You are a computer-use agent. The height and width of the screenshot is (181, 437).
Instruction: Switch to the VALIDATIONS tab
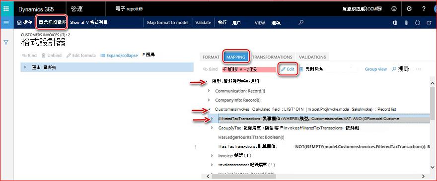(x=312, y=57)
